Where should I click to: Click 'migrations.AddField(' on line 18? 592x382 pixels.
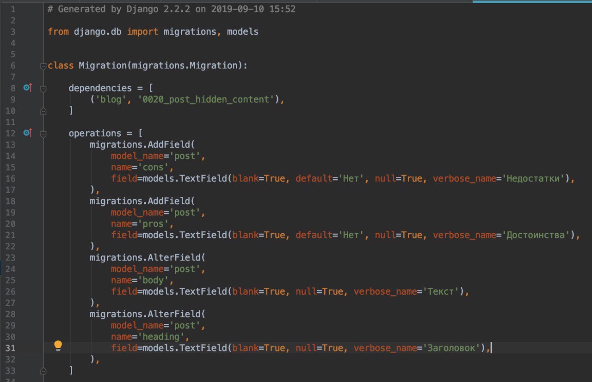[x=142, y=201]
